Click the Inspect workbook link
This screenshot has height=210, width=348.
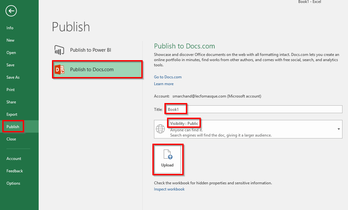pyautogui.click(x=169, y=189)
